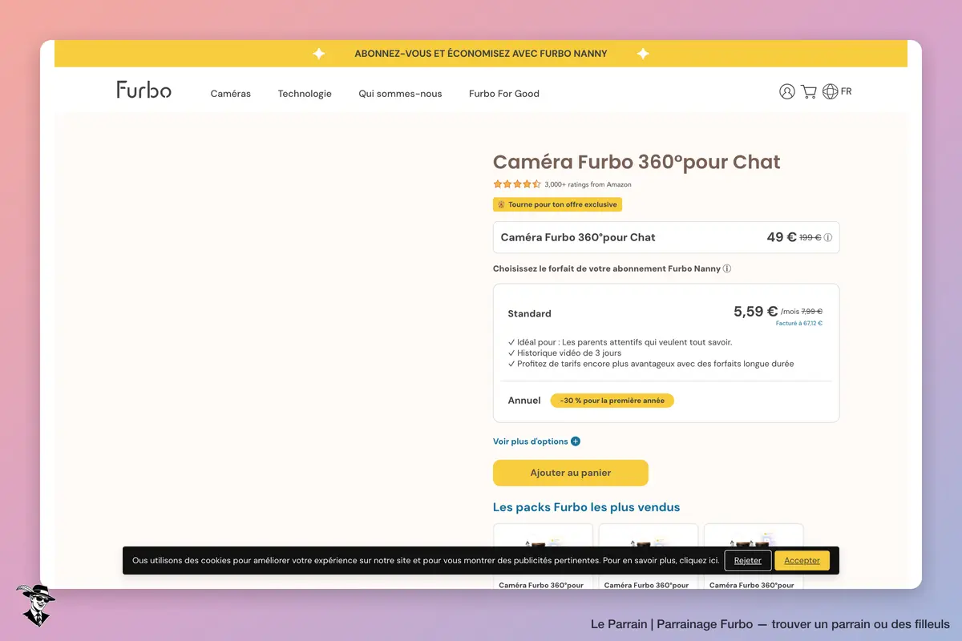Click the globe language icon

click(831, 91)
